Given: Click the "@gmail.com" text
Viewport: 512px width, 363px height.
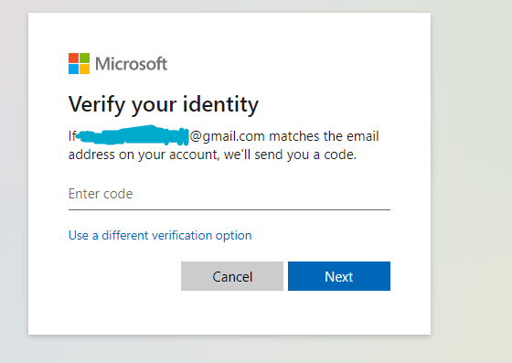Looking at the screenshot, I should click(x=228, y=136).
